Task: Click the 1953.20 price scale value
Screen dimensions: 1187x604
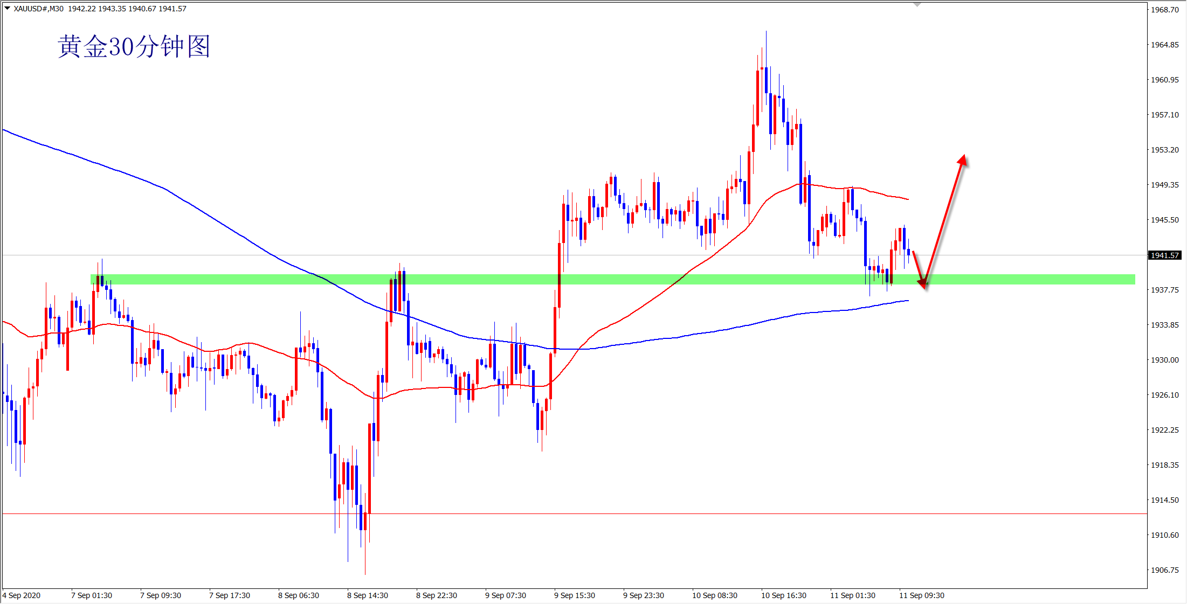Action: pyautogui.click(x=1164, y=150)
